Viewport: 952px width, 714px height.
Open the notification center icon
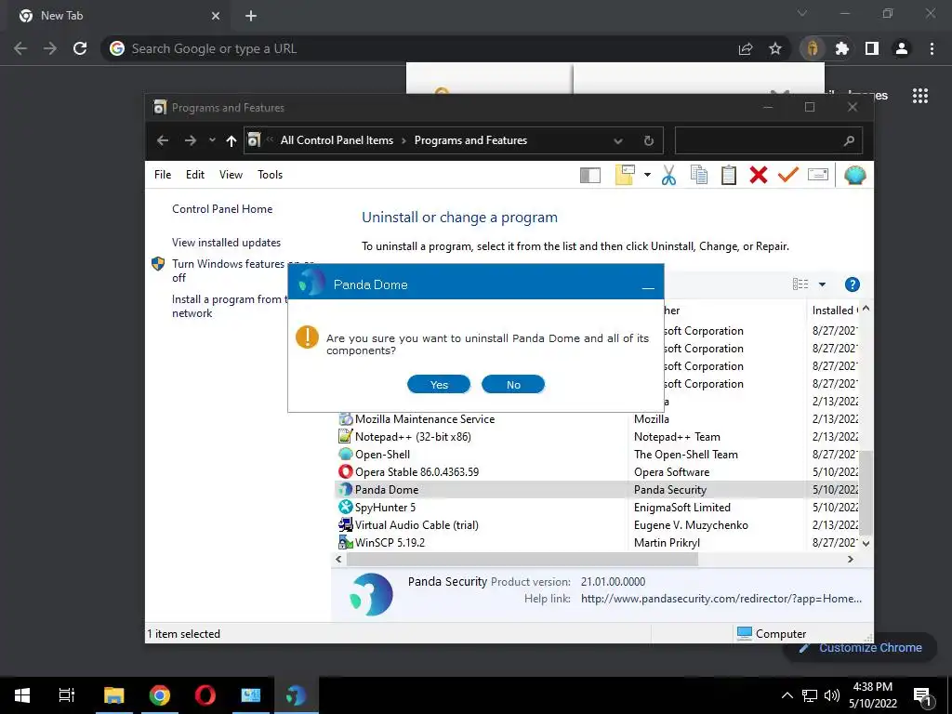[x=922, y=695]
